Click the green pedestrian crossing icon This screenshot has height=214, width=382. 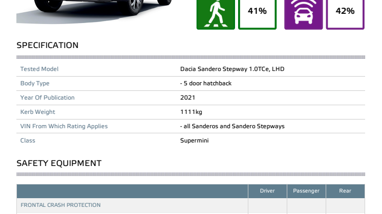[x=216, y=15]
